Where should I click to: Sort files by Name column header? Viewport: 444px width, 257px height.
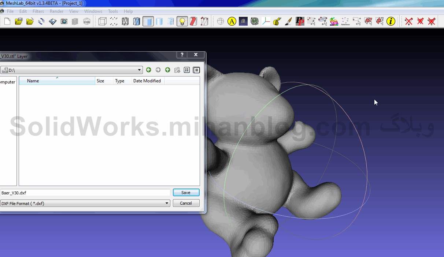click(57, 81)
